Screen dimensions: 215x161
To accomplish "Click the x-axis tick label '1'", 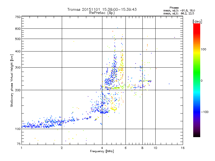I will [21, 148].
